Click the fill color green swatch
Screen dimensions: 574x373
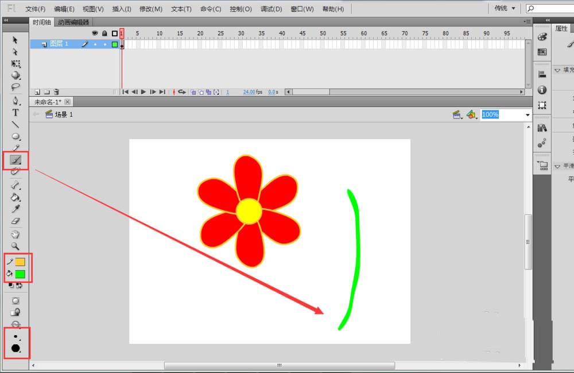point(20,274)
